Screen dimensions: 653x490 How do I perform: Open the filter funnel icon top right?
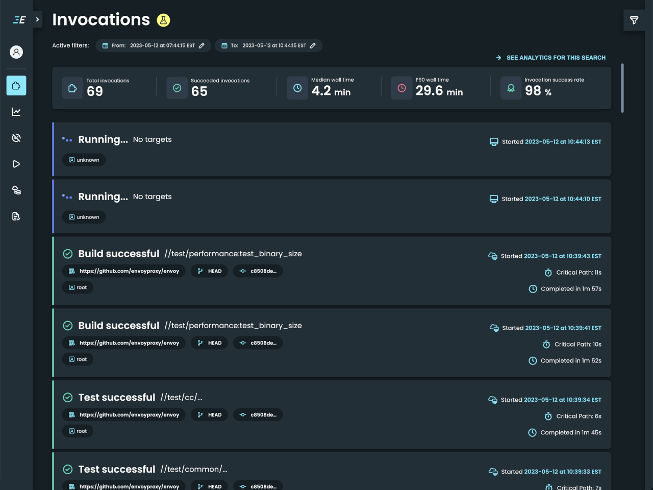634,20
